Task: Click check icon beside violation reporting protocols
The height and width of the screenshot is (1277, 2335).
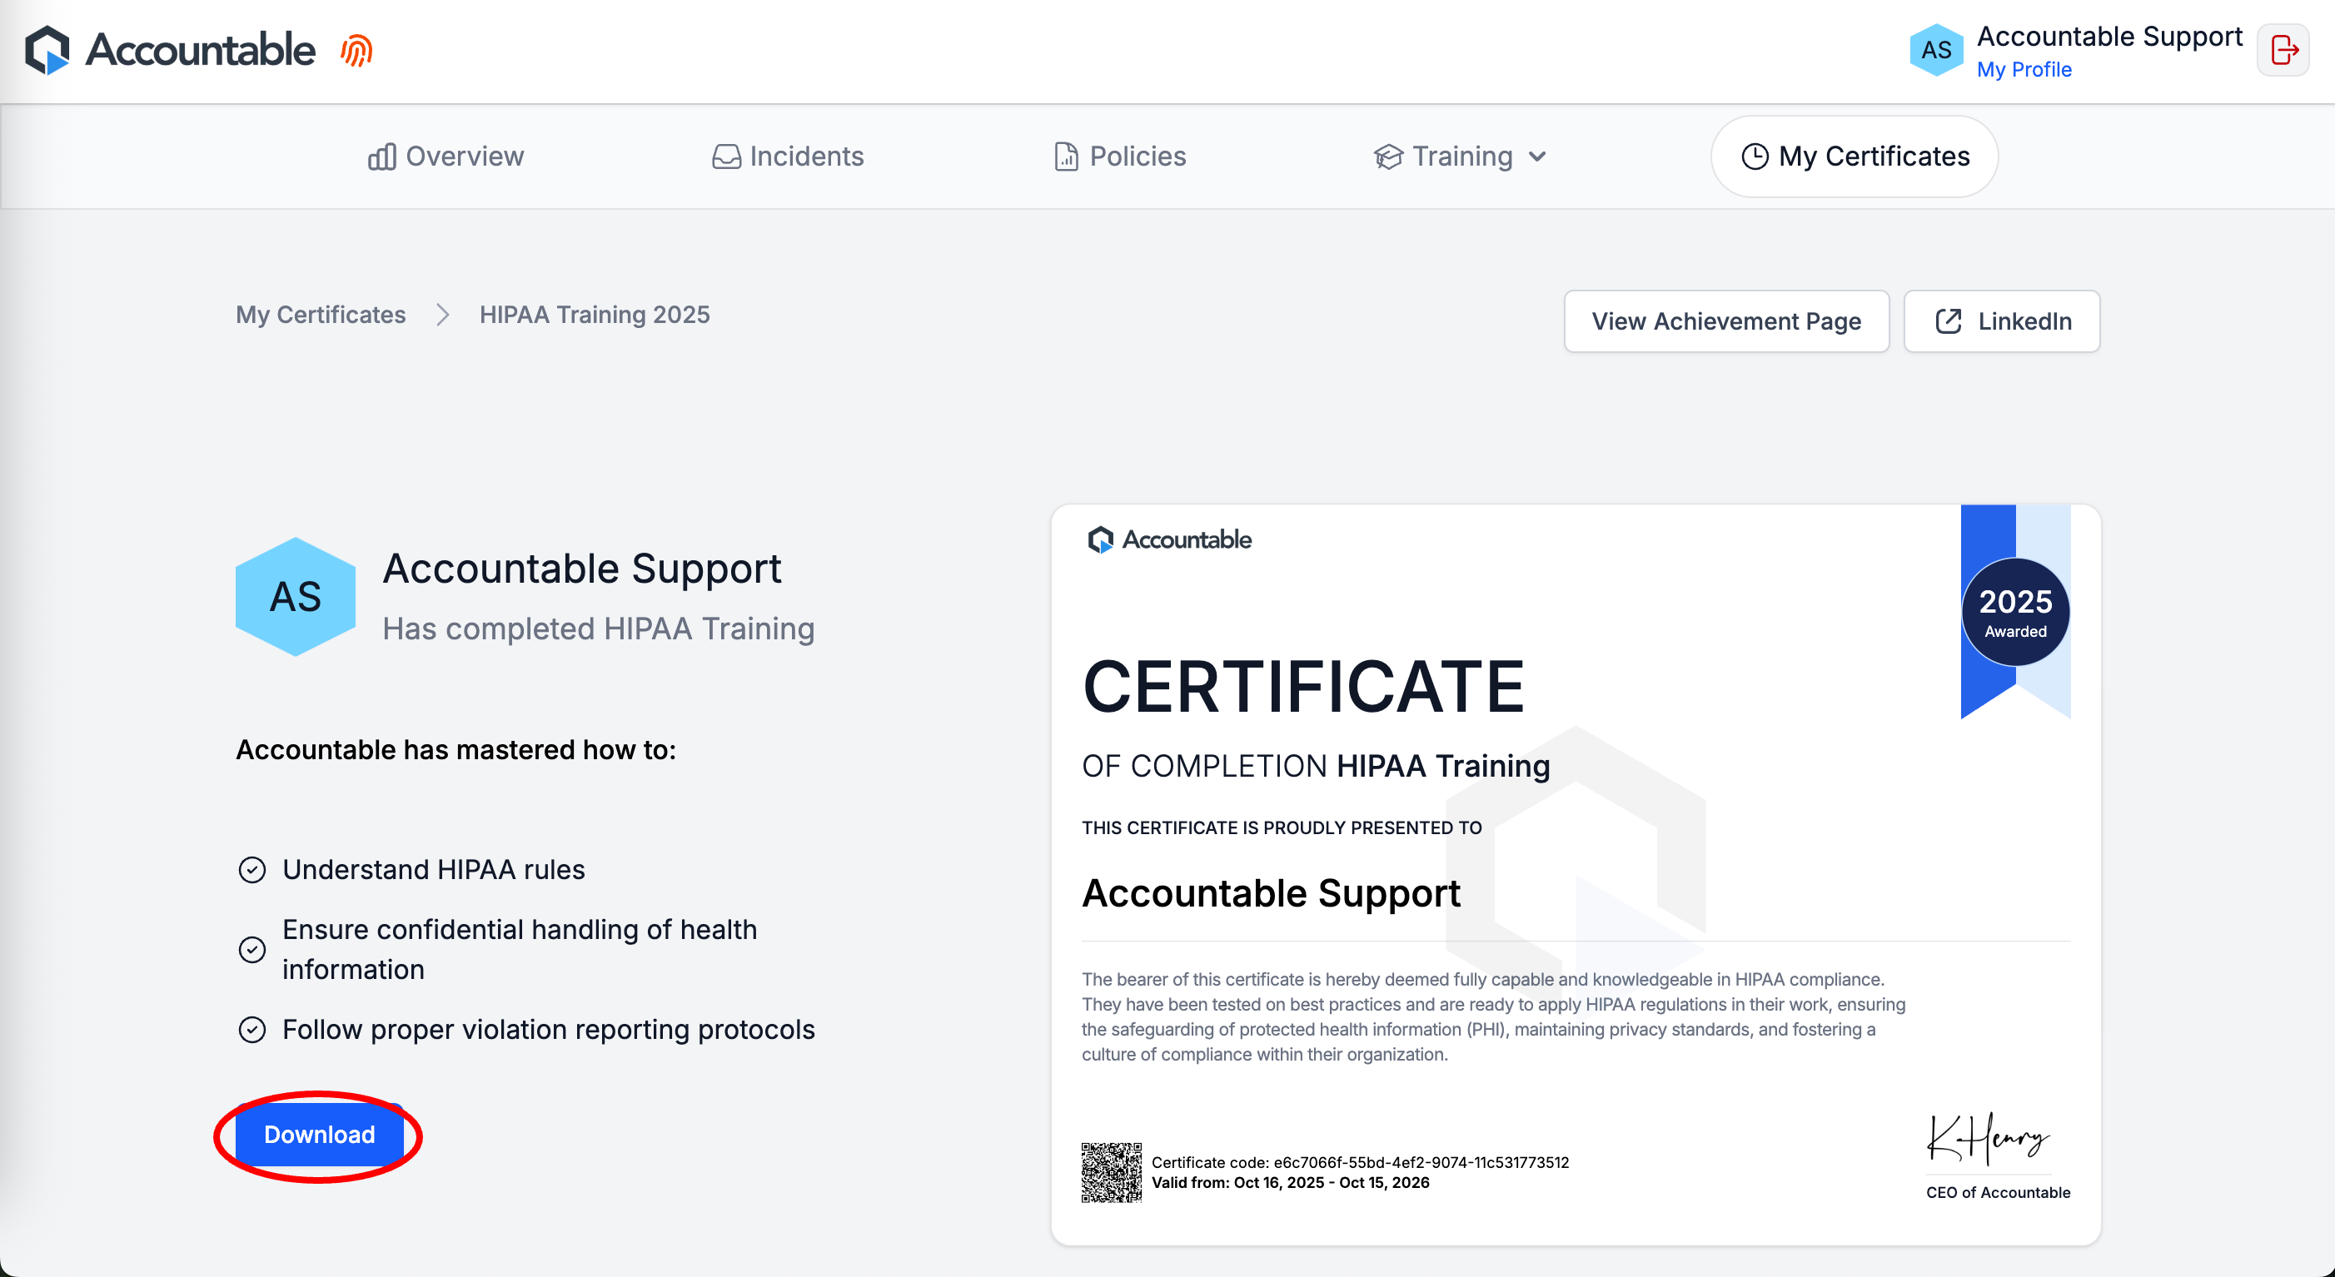Action: [252, 1029]
